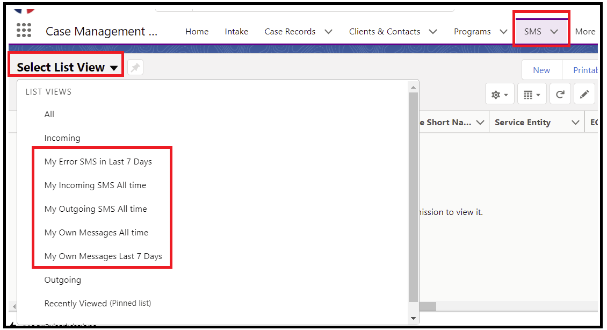This screenshot has width=607, height=330.
Task: Open Service Entity column sort menu
Action: coord(575,123)
